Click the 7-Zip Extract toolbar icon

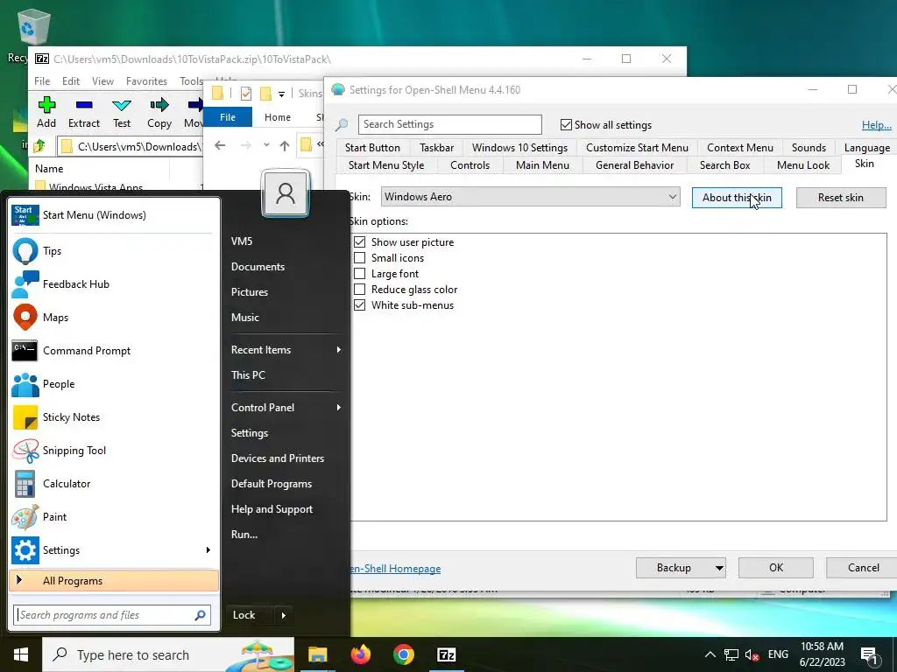tap(83, 106)
